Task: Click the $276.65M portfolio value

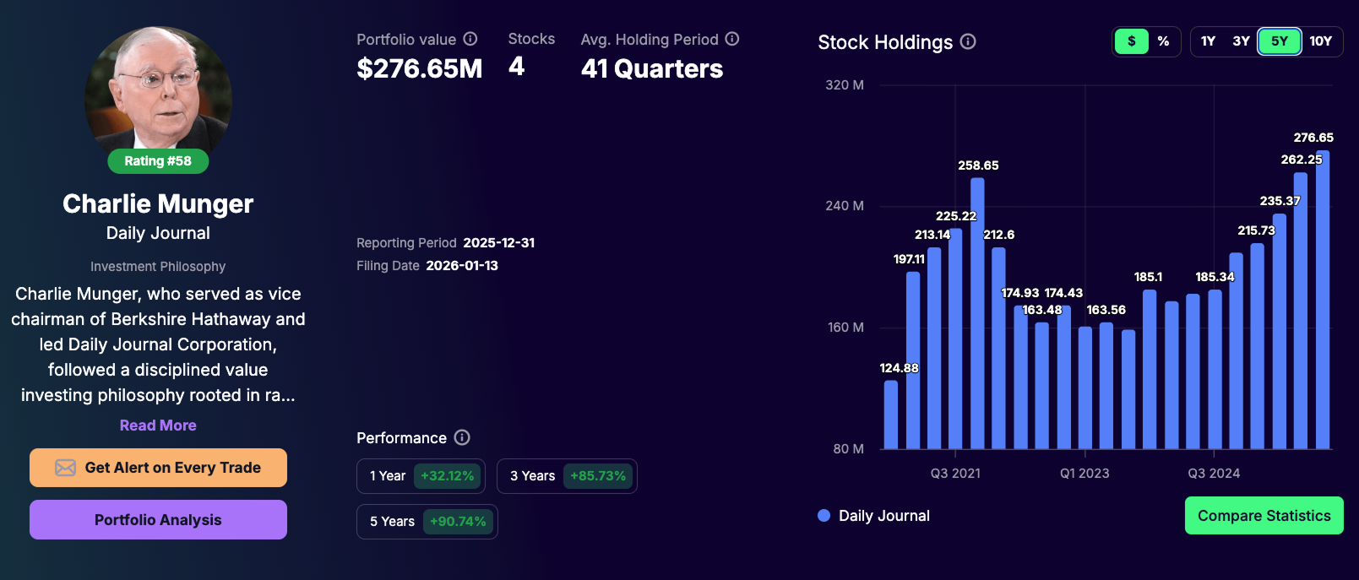Action: coord(420,68)
